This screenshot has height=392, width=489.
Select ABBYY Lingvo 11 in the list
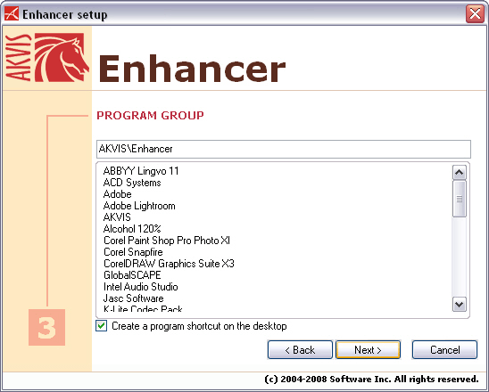[141, 171]
